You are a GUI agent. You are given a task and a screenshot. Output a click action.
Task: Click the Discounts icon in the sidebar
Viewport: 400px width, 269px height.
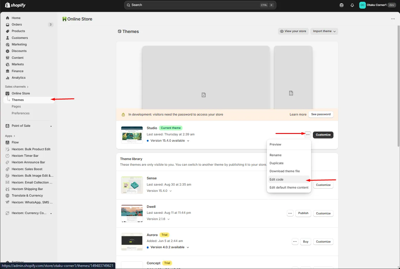(x=8, y=51)
